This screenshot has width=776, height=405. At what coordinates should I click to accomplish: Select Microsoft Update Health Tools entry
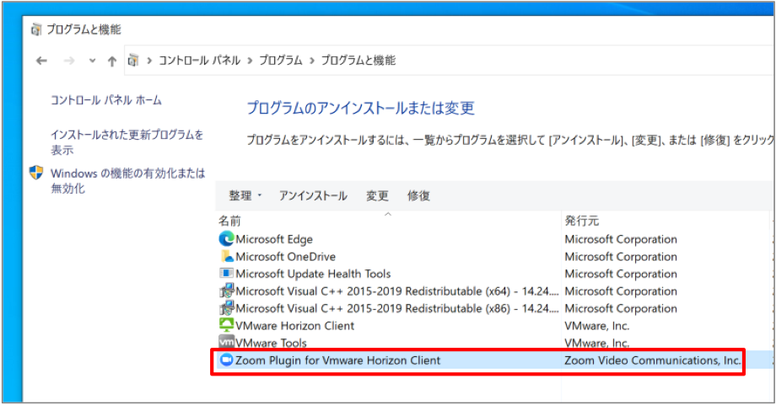(x=313, y=274)
